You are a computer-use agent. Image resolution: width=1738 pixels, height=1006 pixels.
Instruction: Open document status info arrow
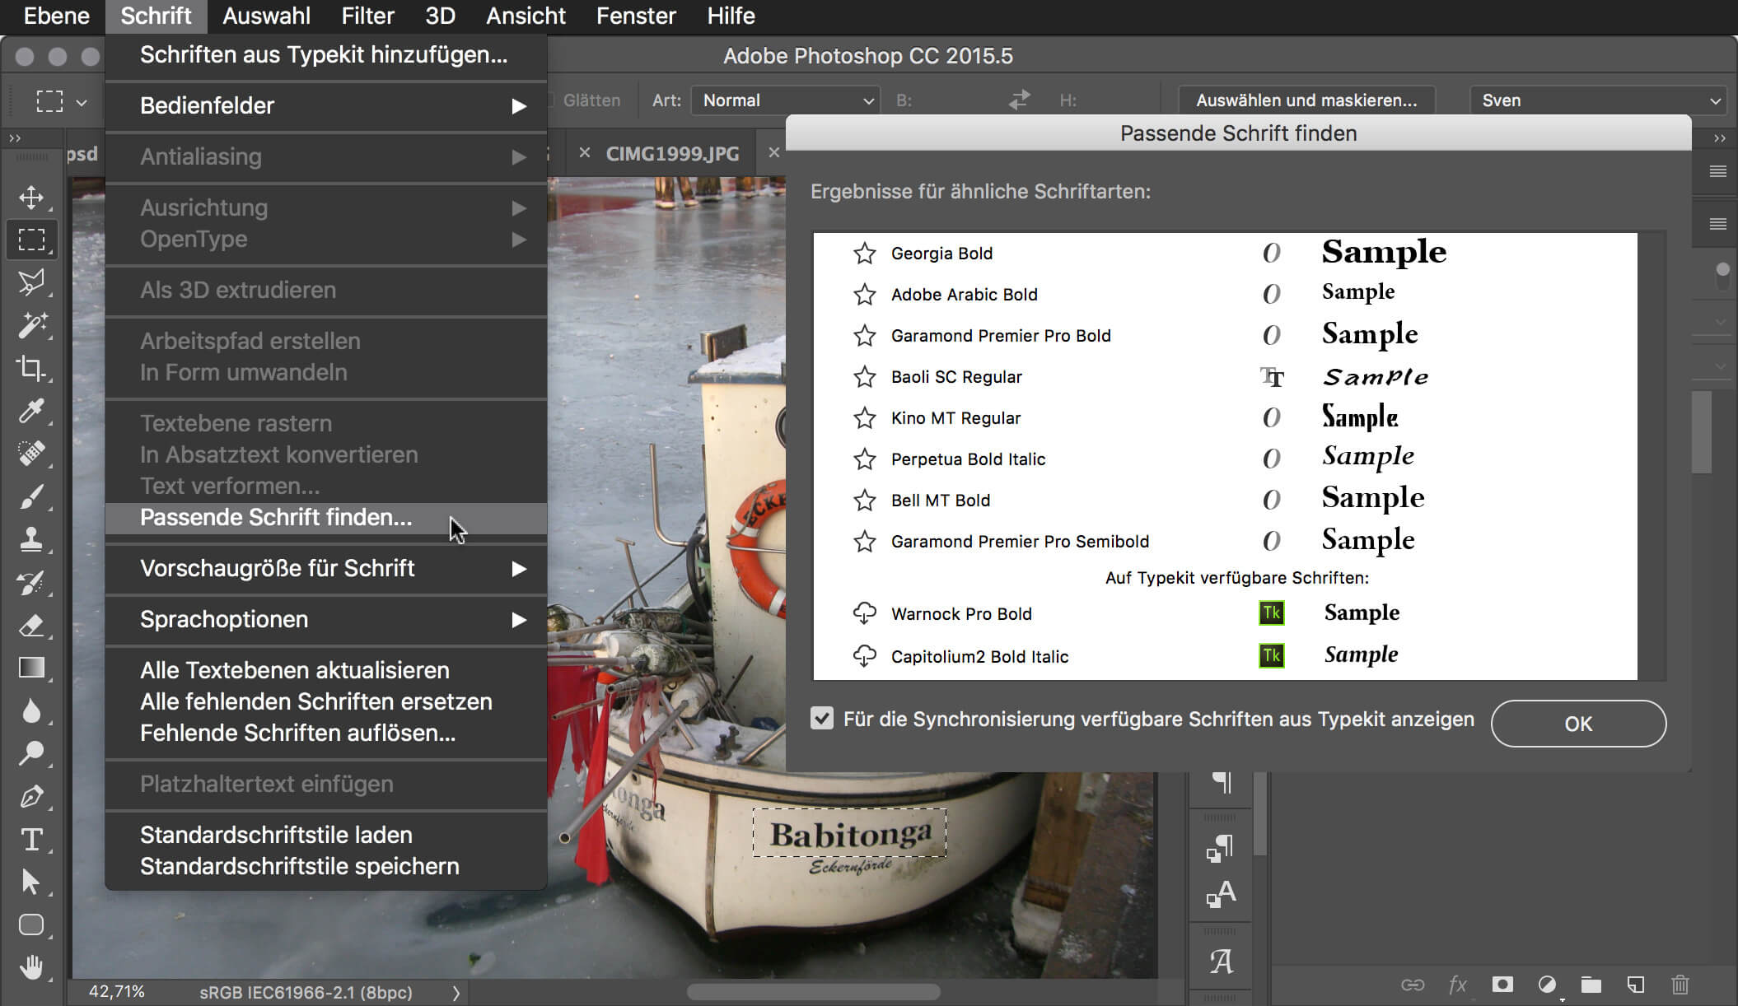point(456,993)
